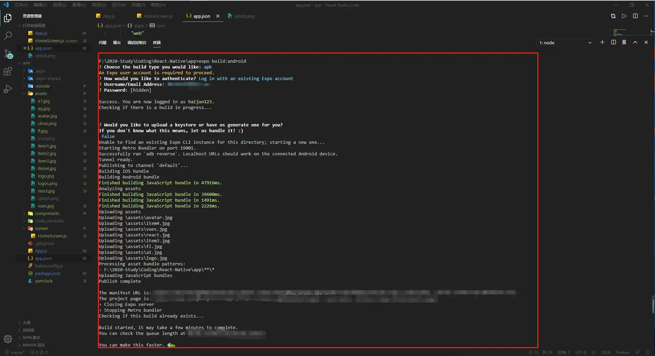Open the Help menu
655x356 pixels.
point(158,5)
